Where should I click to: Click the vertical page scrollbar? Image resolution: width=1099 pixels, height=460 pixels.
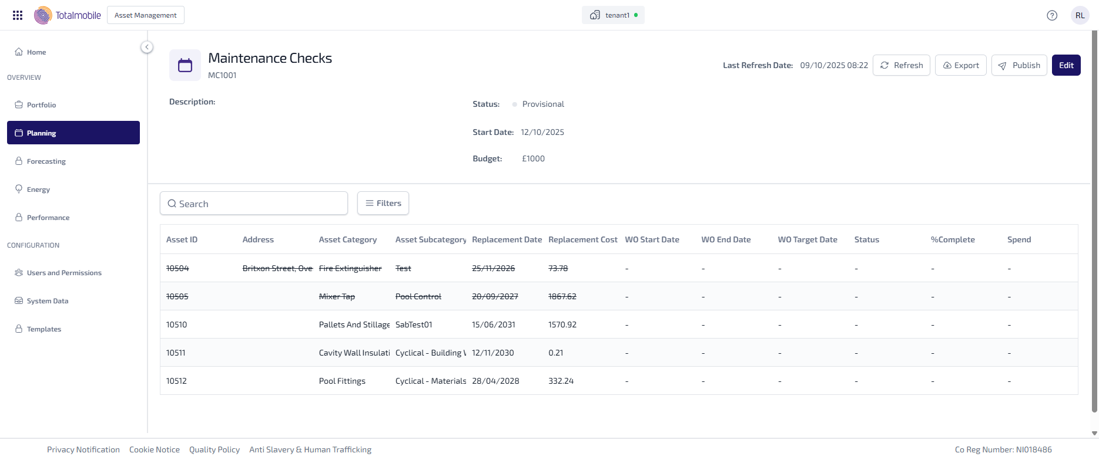[x=1094, y=223]
